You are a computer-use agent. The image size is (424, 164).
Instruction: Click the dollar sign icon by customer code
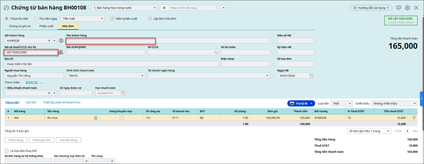(x=61, y=41)
